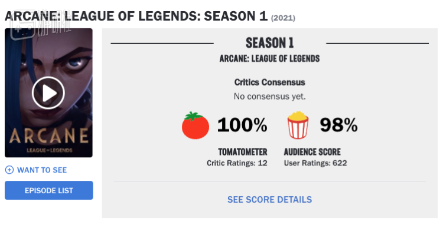Select the 98% audience score

[x=339, y=125]
